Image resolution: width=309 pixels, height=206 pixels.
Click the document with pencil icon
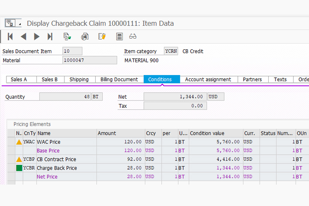[102, 36]
